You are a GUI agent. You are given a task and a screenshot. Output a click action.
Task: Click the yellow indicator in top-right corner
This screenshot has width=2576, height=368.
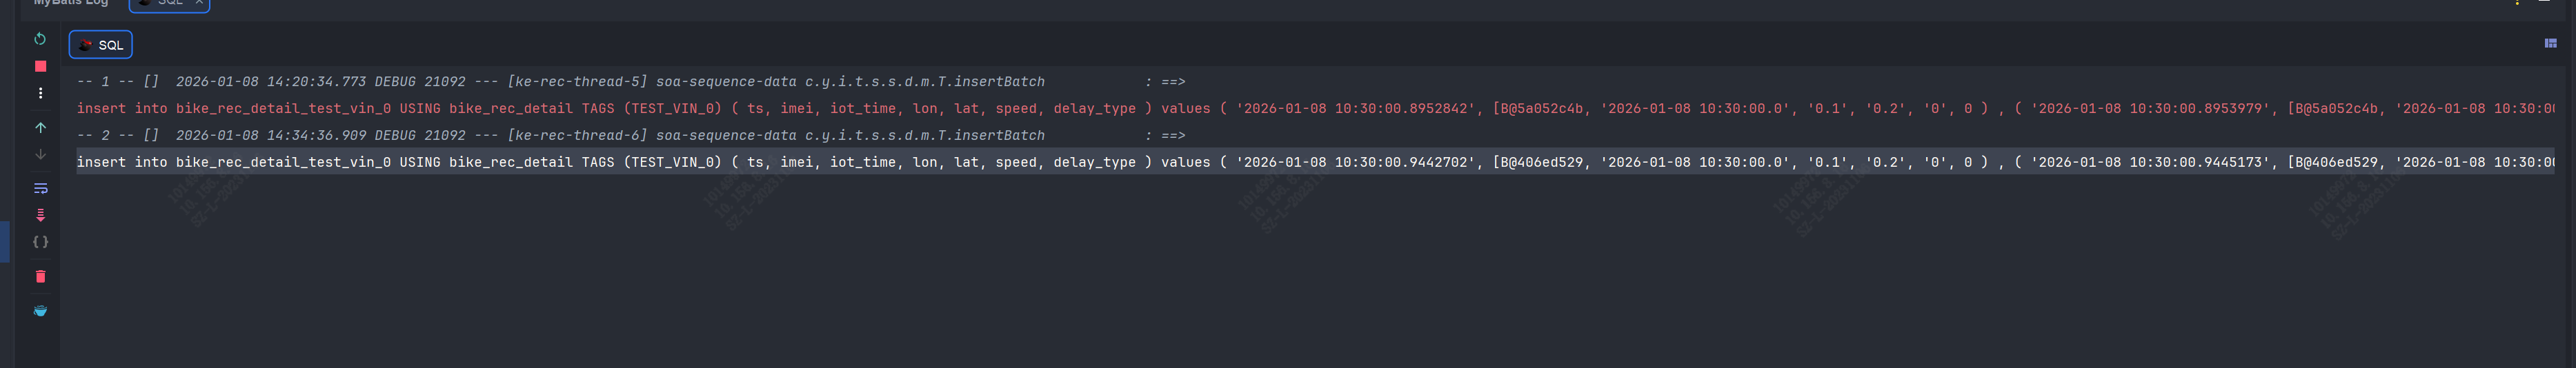[2517, 2]
